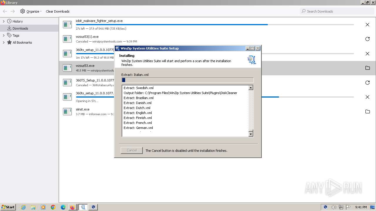Select History in the sidebar

pyautogui.click(x=18, y=21)
